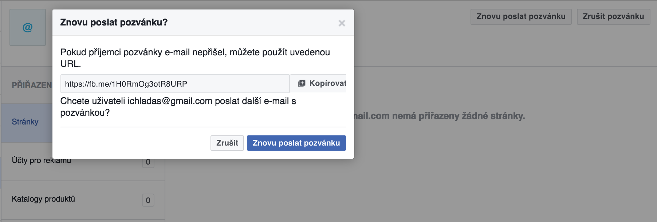657x222 pixels.
Task: Click the Katalogy produktů count badge
Action: tap(148, 200)
